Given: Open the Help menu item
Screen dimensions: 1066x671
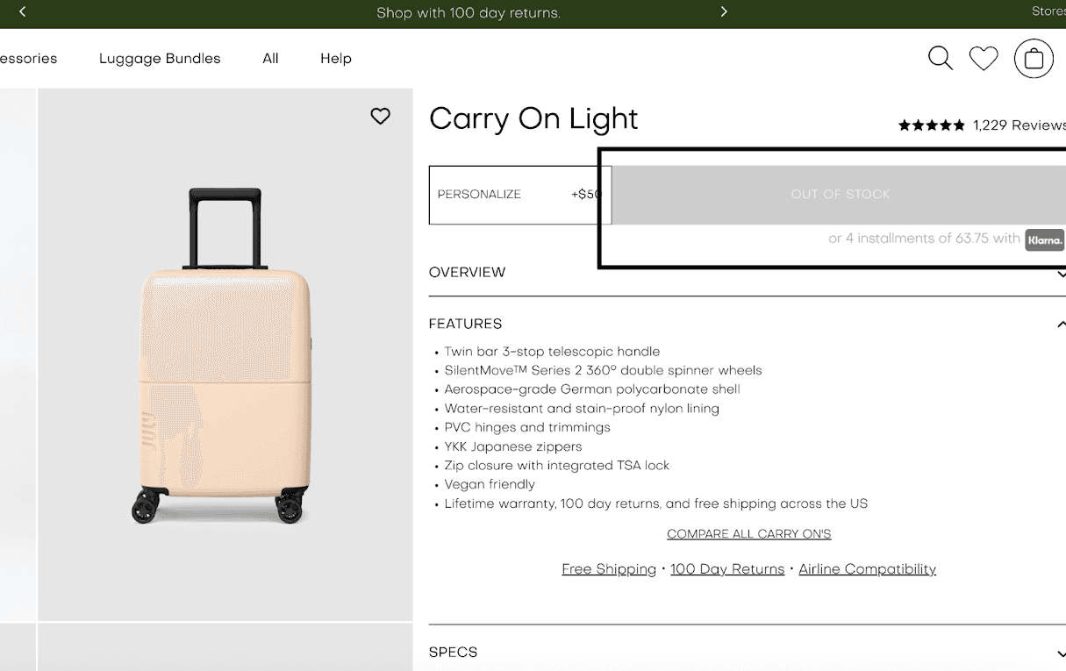Looking at the screenshot, I should (x=336, y=59).
